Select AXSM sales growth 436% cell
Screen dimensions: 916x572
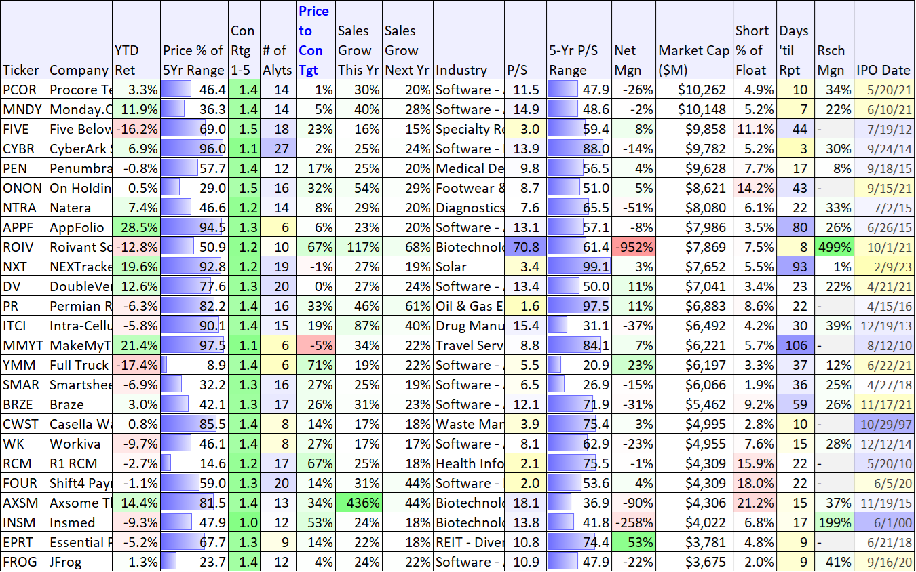[x=358, y=503]
